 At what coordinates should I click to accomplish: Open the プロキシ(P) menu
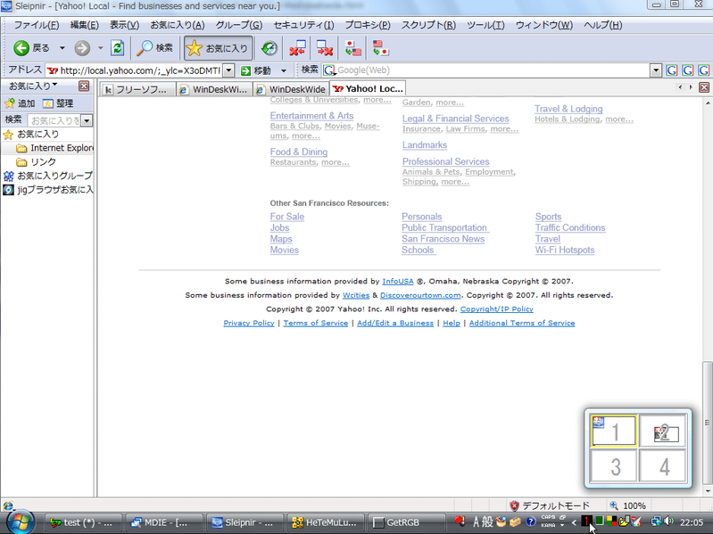[368, 25]
